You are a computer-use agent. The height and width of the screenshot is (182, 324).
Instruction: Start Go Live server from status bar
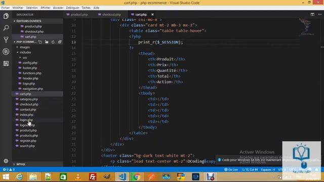click(x=231, y=170)
